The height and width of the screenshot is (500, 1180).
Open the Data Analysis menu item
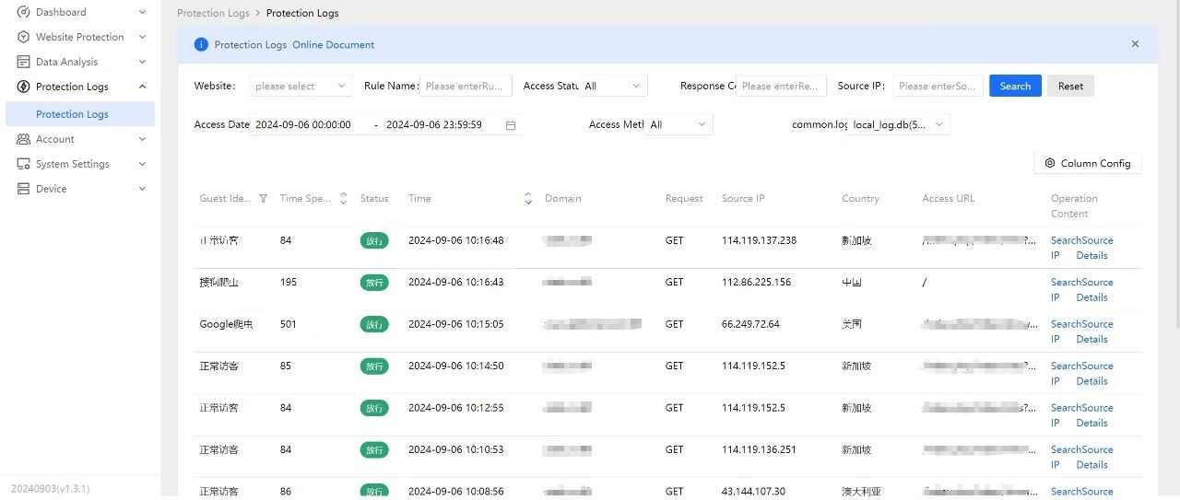click(80, 62)
